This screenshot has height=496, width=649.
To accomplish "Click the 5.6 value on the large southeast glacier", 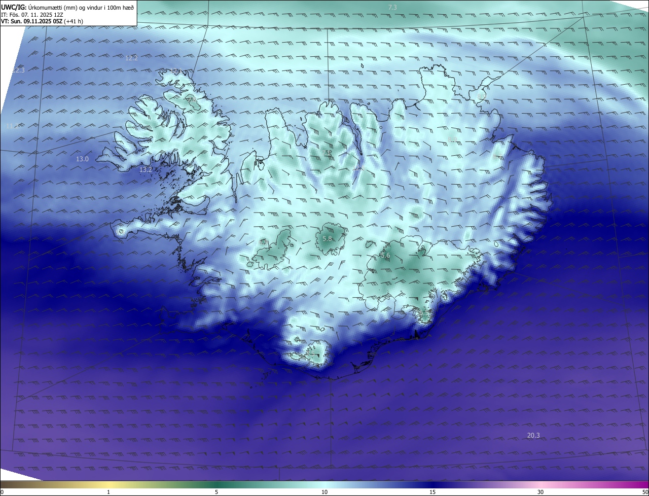I will pyautogui.click(x=385, y=256).
